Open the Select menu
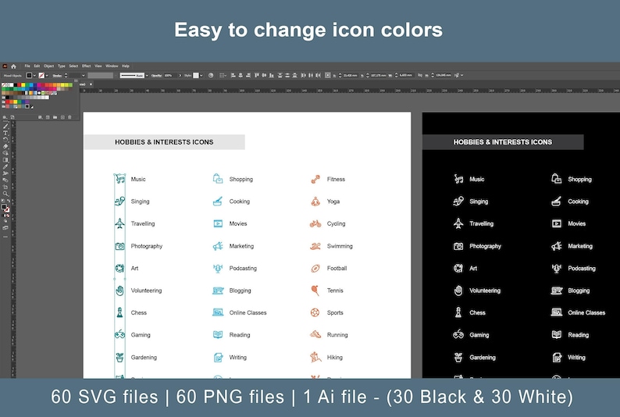This screenshot has height=417, width=620. click(73, 66)
